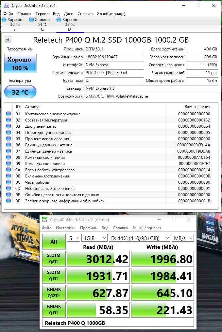Open Язык(Language) menu in CrystalDiskMark
The image size is (222, 332).
click(146, 228)
